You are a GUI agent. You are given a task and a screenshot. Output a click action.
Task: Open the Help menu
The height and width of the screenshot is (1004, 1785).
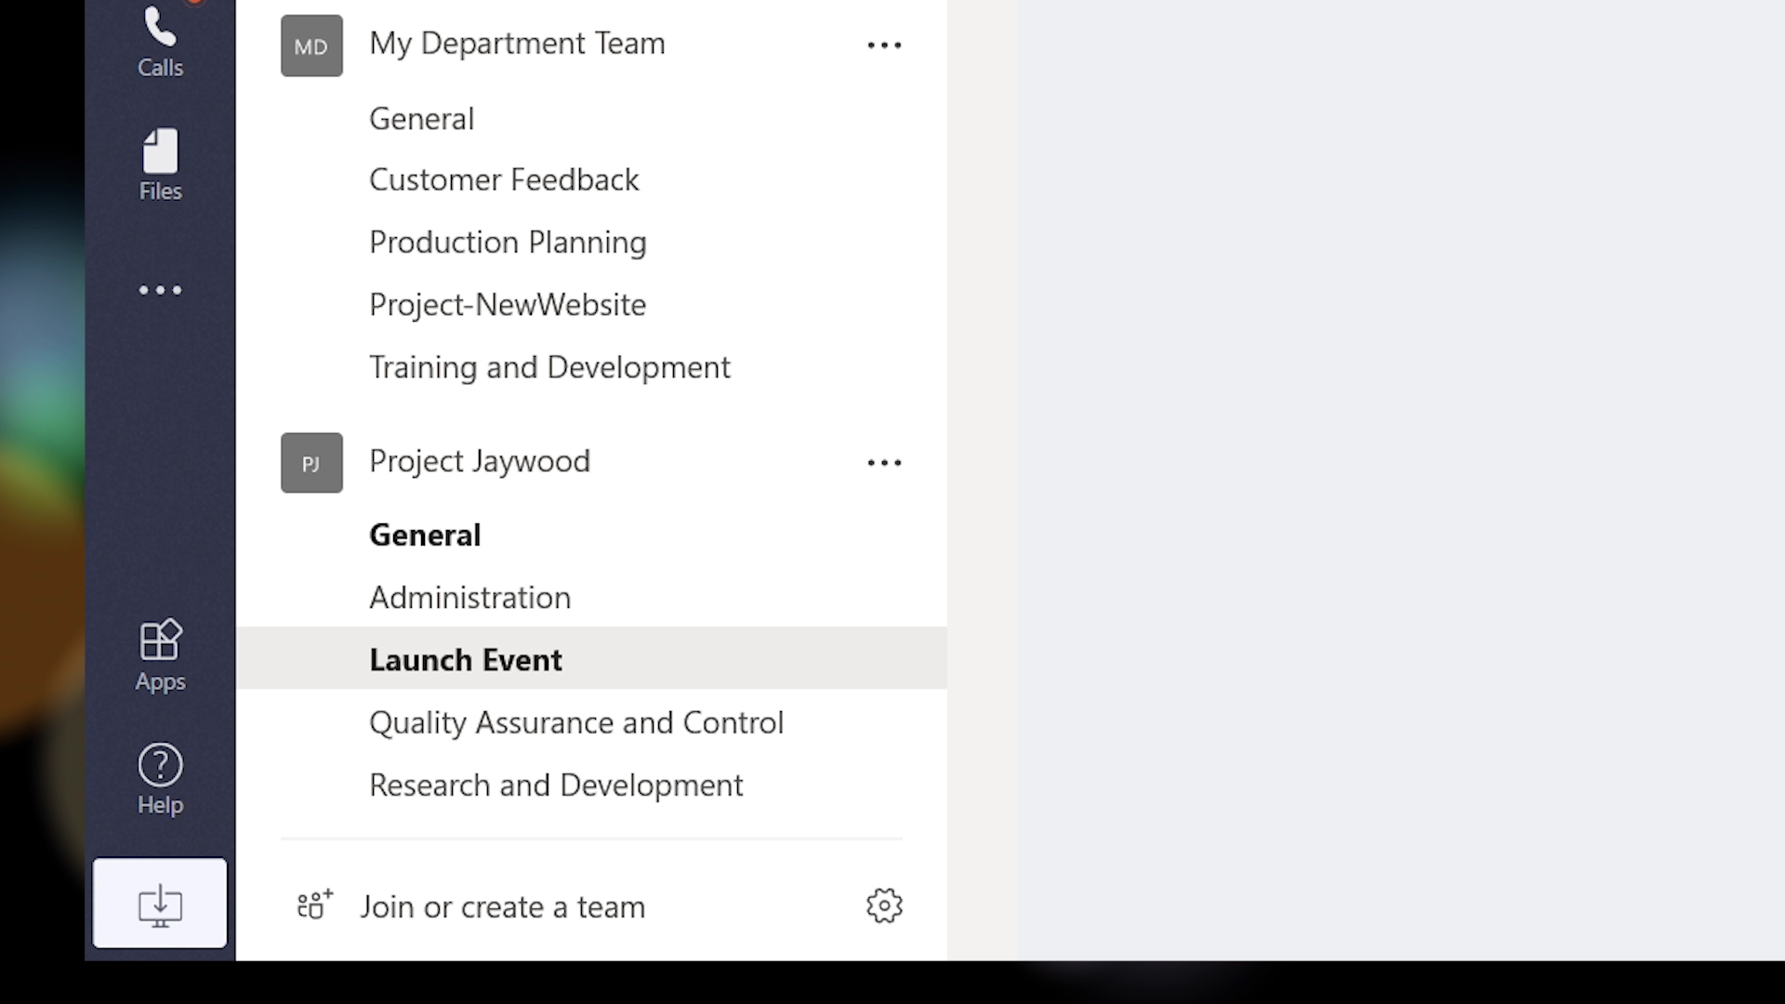[x=160, y=780]
